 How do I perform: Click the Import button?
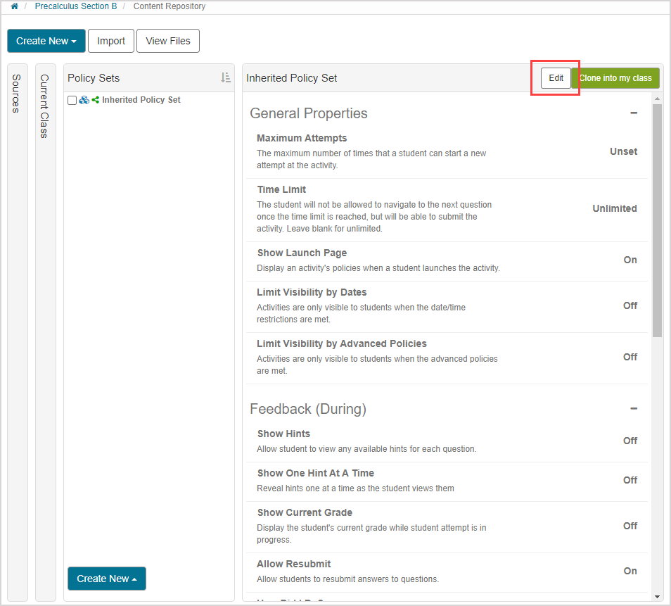point(111,41)
